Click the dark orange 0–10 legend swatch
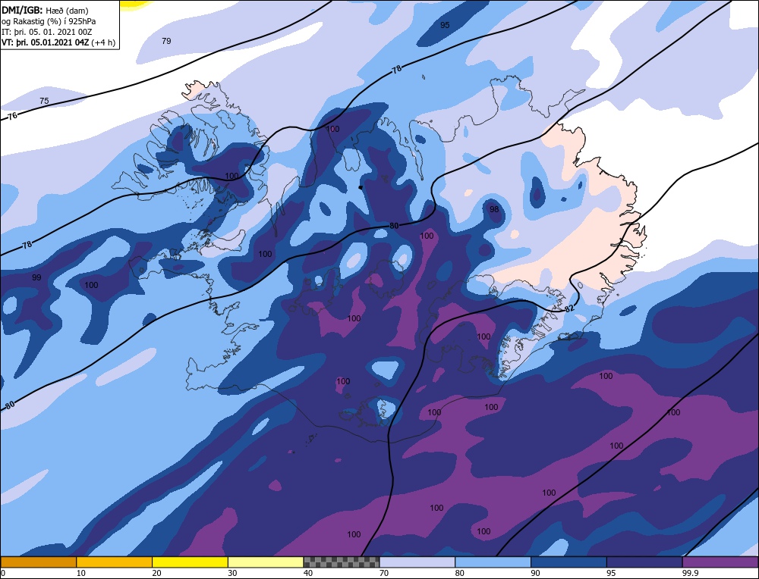This screenshot has height=579, width=759. click(38, 562)
